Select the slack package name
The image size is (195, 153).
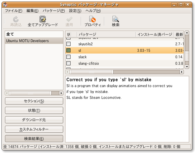82,57
